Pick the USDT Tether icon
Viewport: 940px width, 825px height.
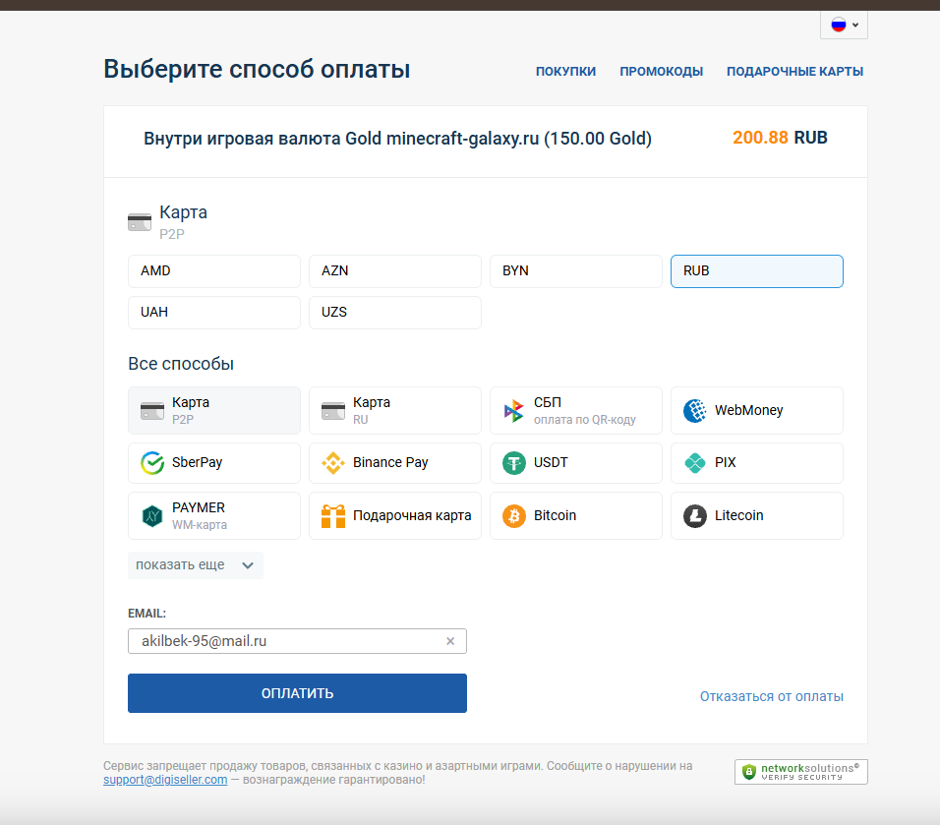[514, 463]
